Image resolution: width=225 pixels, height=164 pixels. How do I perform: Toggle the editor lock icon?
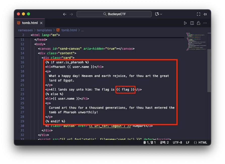(199, 23)
